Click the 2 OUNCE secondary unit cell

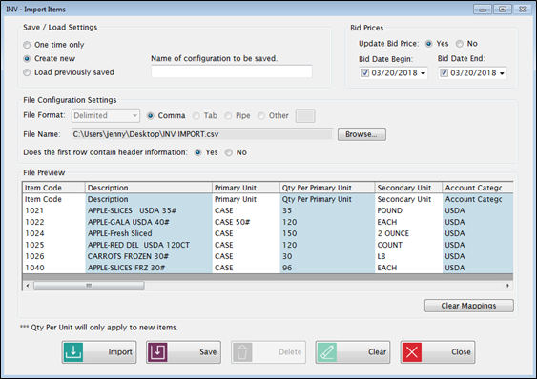pos(408,233)
